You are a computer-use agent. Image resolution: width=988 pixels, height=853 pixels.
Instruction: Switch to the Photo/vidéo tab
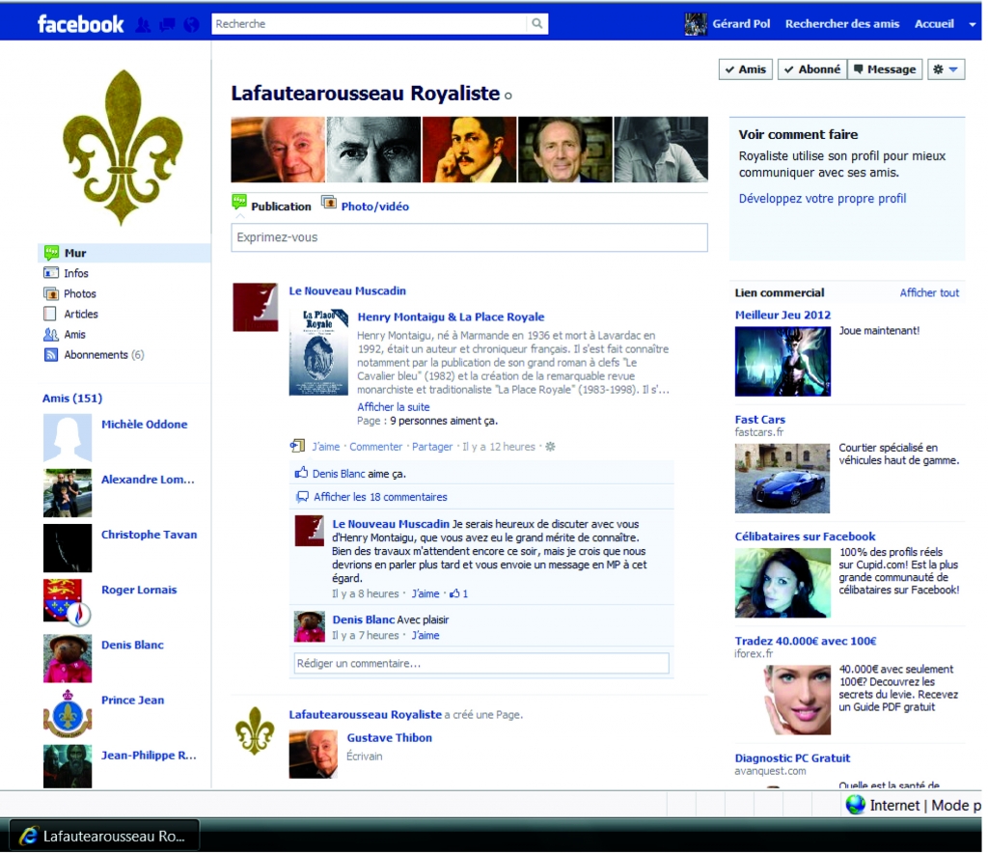pyautogui.click(x=375, y=206)
